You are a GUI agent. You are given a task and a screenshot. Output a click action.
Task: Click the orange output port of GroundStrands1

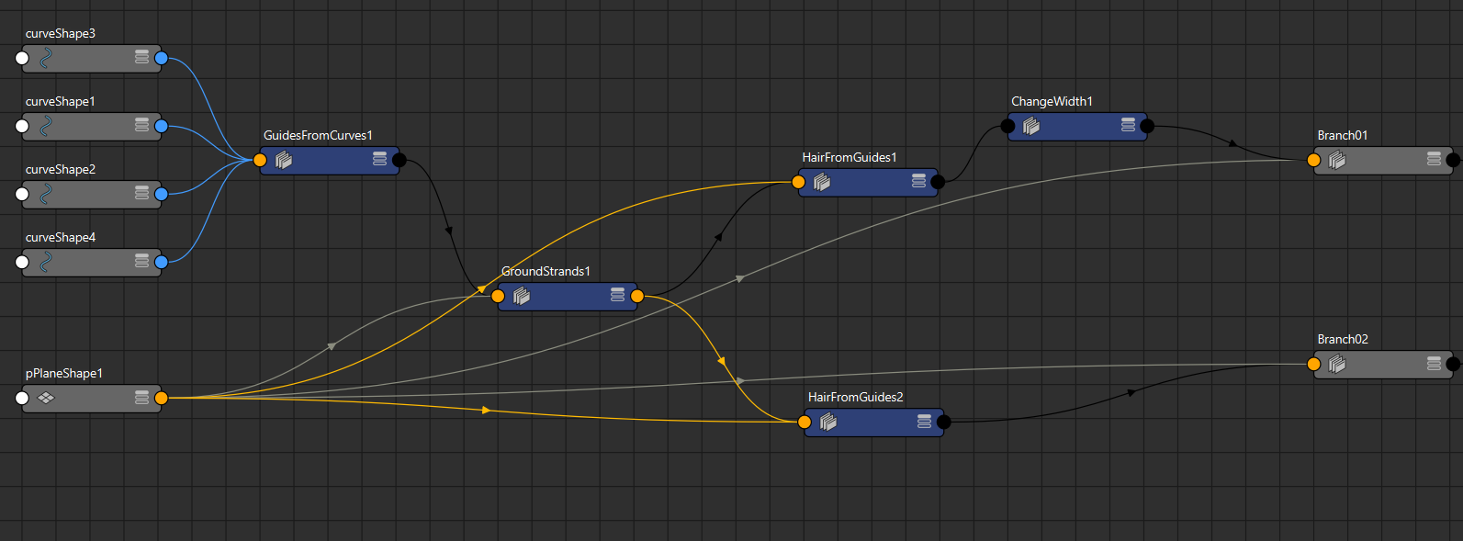tap(637, 296)
